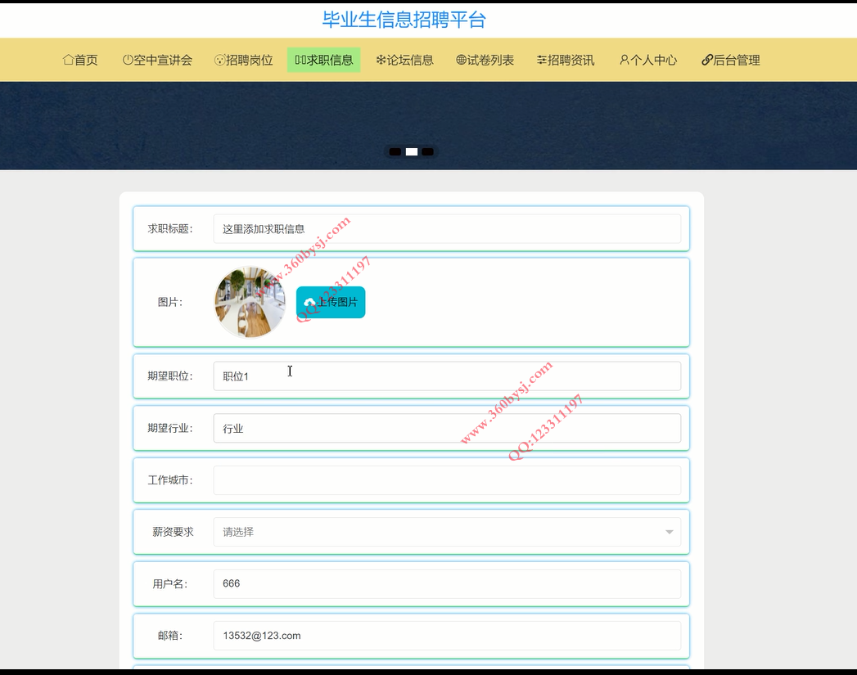Open the 招聘岗位 menu item
Viewport: 857px width, 675px height.
tap(244, 60)
